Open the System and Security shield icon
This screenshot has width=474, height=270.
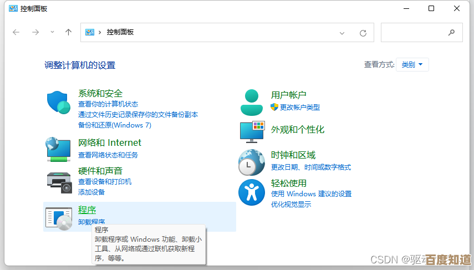[59, 102]
